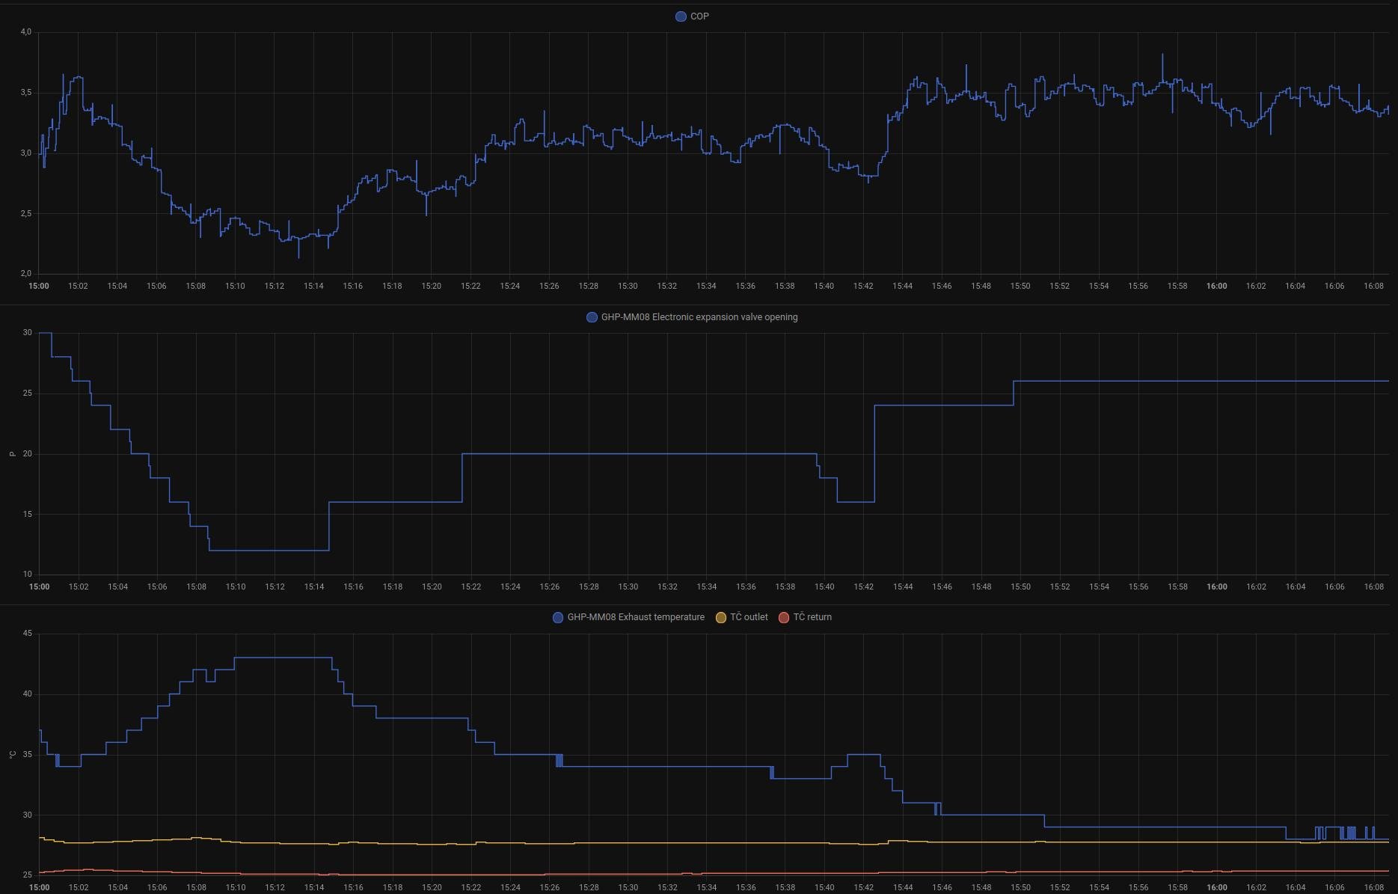1398x894 pixels.
Task: Click the 15:00 label on COP chart axis
Action: tap(39, 286)
